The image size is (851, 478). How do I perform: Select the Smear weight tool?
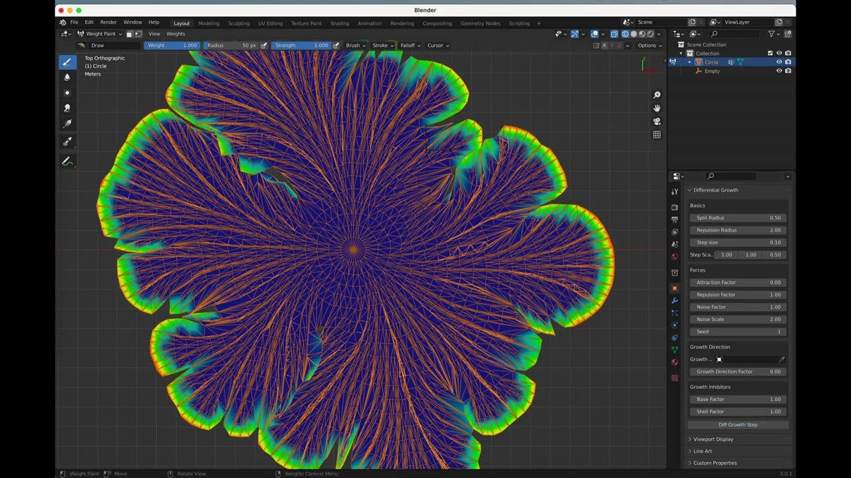click(x=67, y=108)
